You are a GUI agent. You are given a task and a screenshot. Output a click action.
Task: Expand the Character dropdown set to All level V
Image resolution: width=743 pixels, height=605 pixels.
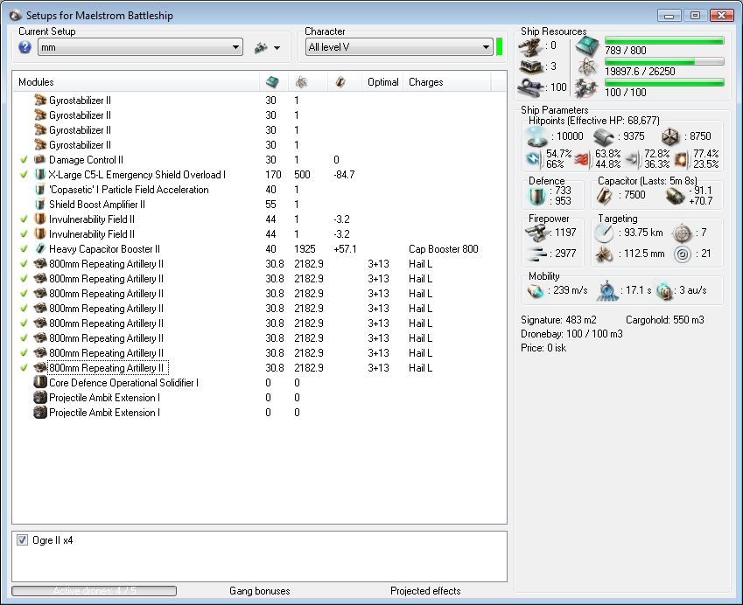(398, 47)
